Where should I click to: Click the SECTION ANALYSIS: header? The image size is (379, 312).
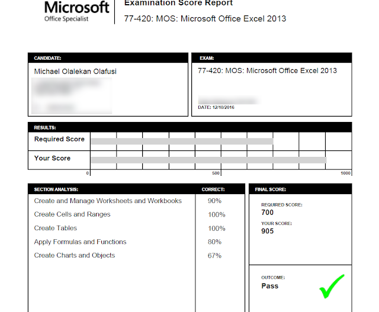56,189
